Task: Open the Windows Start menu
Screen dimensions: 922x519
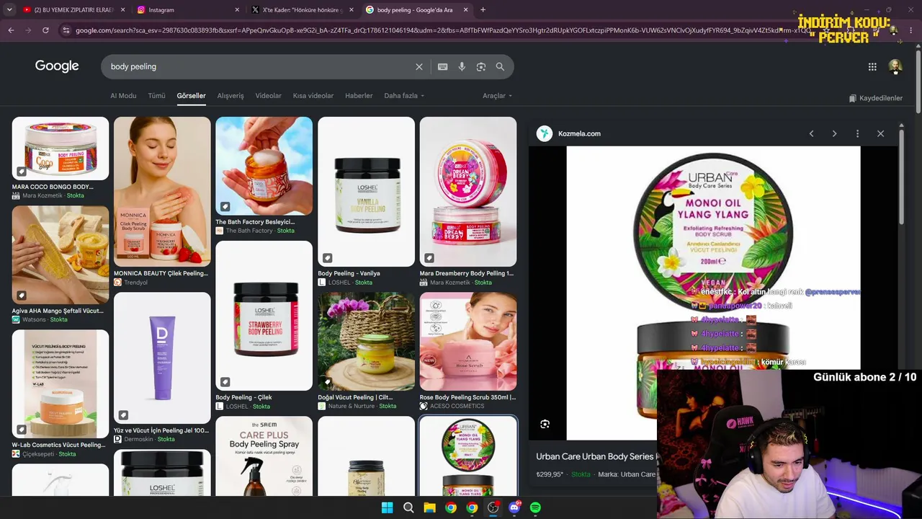Action: click(387, 507)
